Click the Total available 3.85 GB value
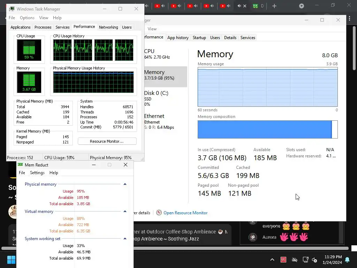 pos(83,204)
